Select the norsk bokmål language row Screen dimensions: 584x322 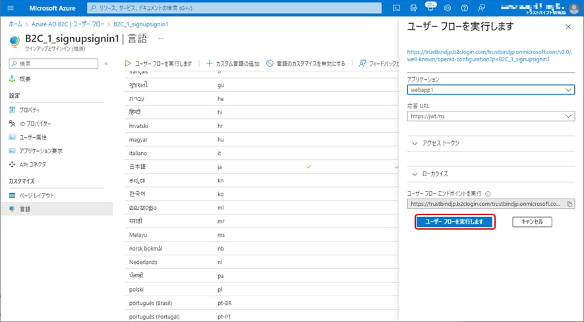pos(262,249)
